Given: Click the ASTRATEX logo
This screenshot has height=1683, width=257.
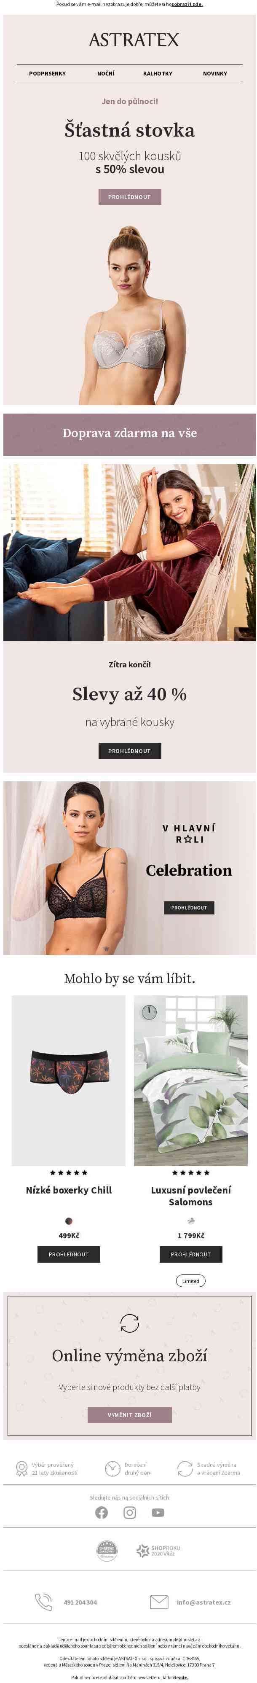Looking at the screenshot, I should pyautogui.click(x=134, y=40).
